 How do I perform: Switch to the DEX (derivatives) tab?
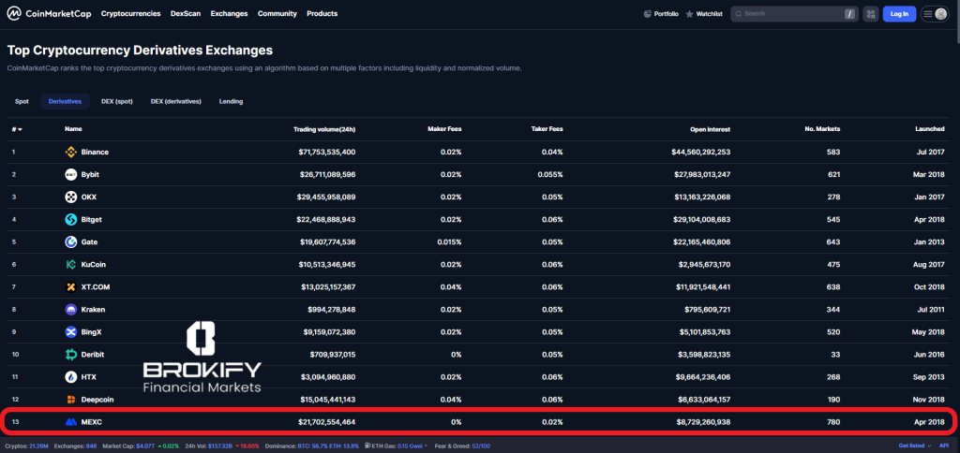[175, 101]
